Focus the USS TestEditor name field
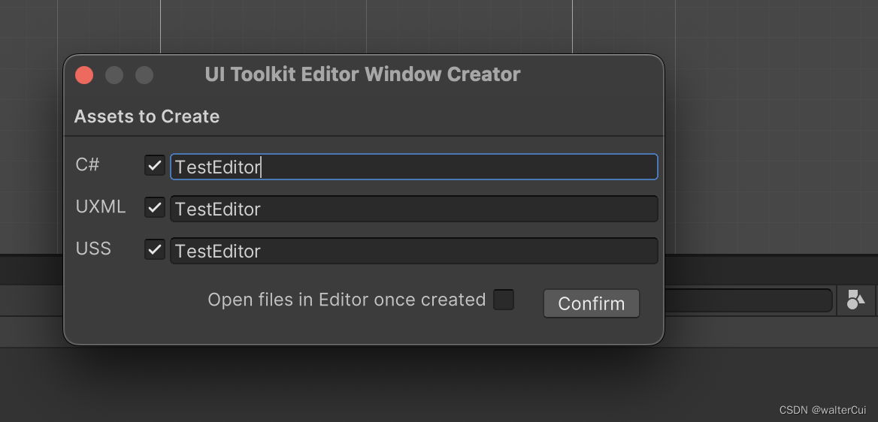878x422 pixels. pyautogui.click(x=413, y=251)
